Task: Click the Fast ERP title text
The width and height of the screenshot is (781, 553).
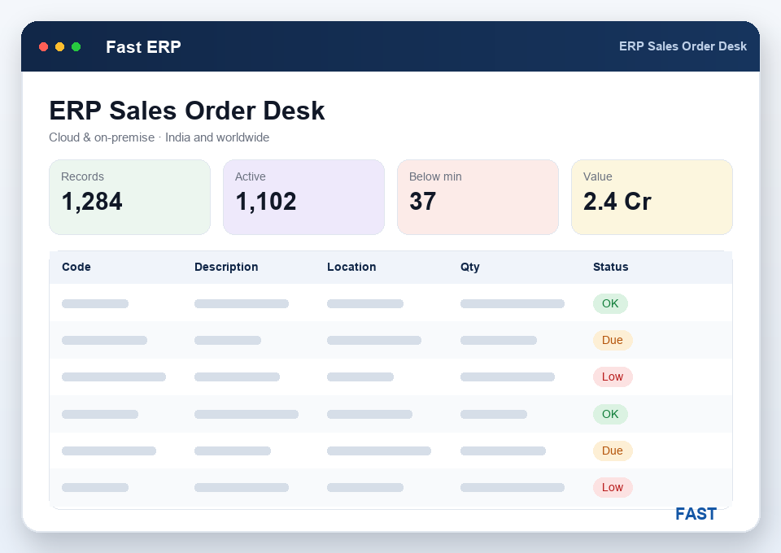Action: tap(143, 47)
